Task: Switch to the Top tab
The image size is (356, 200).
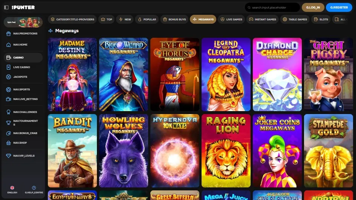Action: coord(107,20)
